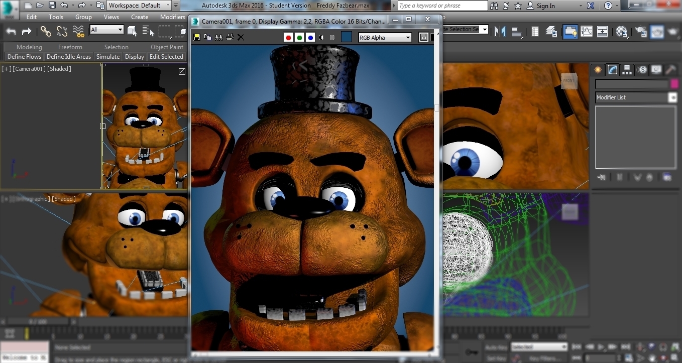This screenshot has height=363, width=682.
Task: Switch to the Object Paint ribbon tab
Action: point(167,47)
